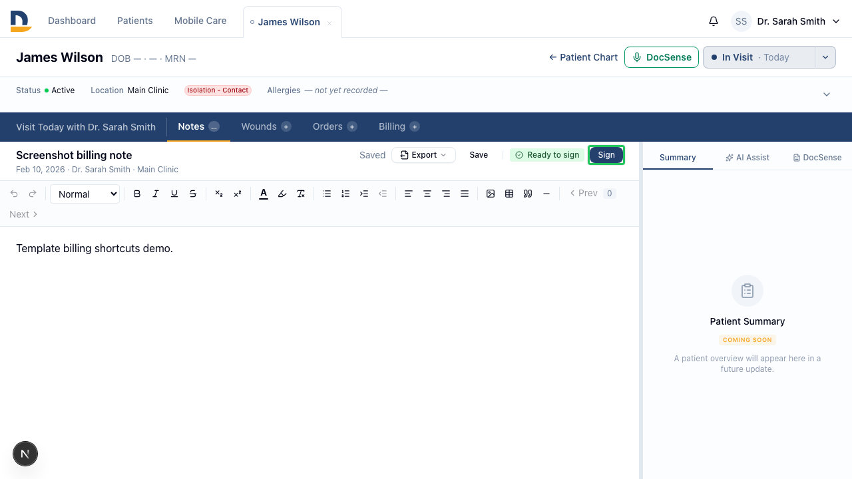Screen dimensions: 852x479
Task: Toggle underline formatting
Action: (174, 194)
